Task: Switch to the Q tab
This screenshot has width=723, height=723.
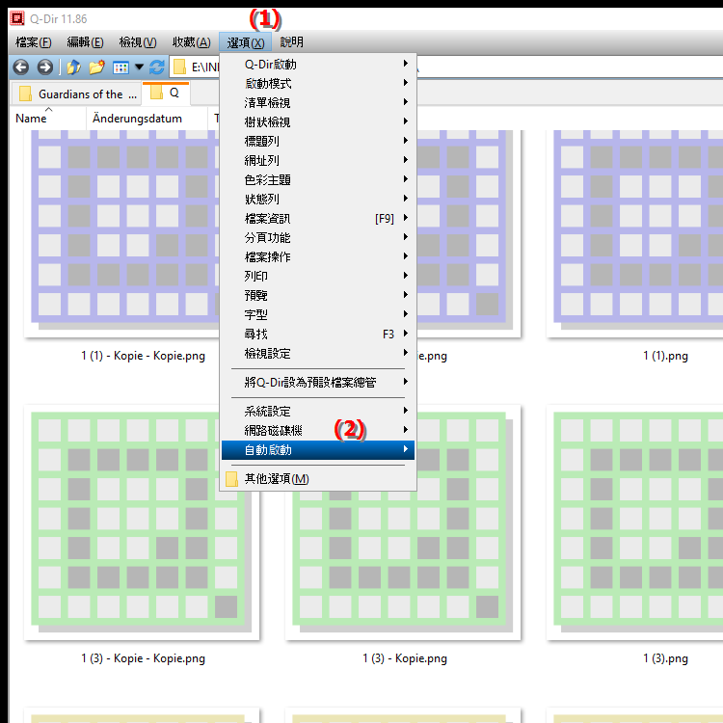Action: pos(166,93)
